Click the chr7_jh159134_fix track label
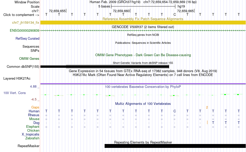 click(26, 23)
